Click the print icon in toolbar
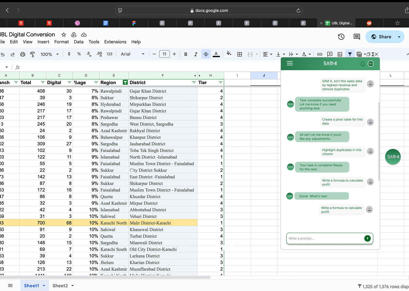 (x=23, y=54)
